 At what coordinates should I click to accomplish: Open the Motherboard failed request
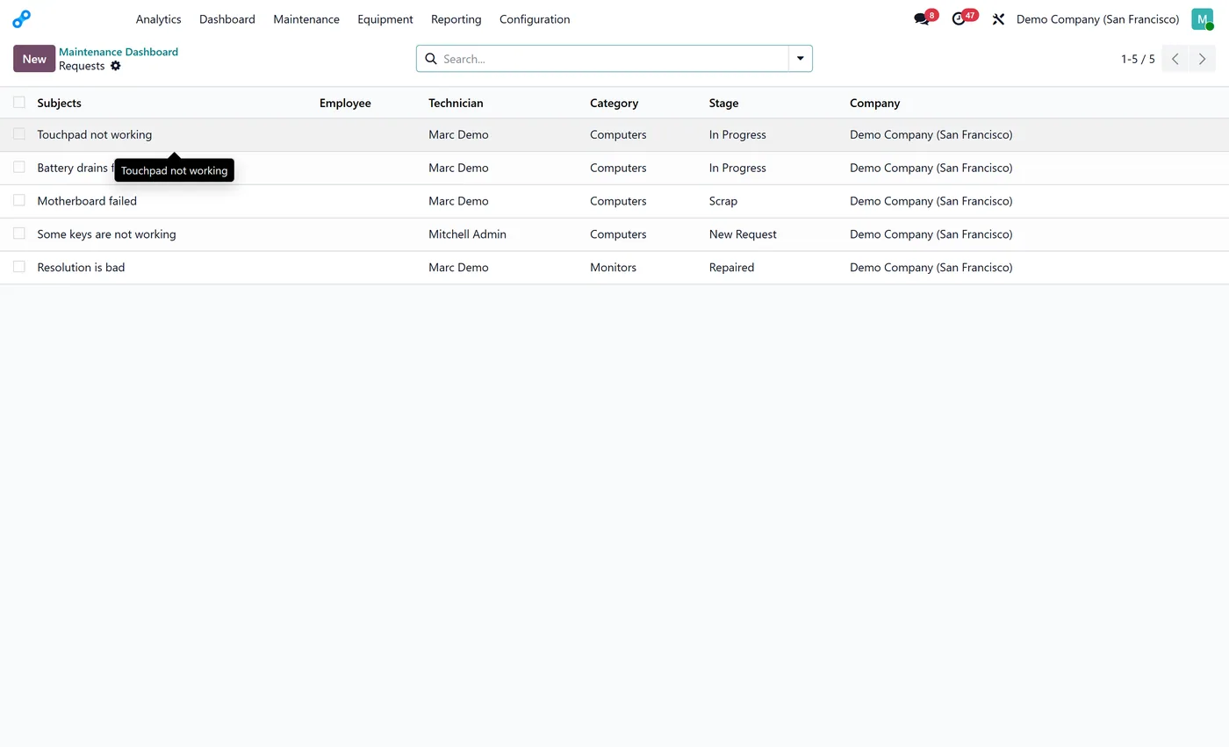coord(87,201)
